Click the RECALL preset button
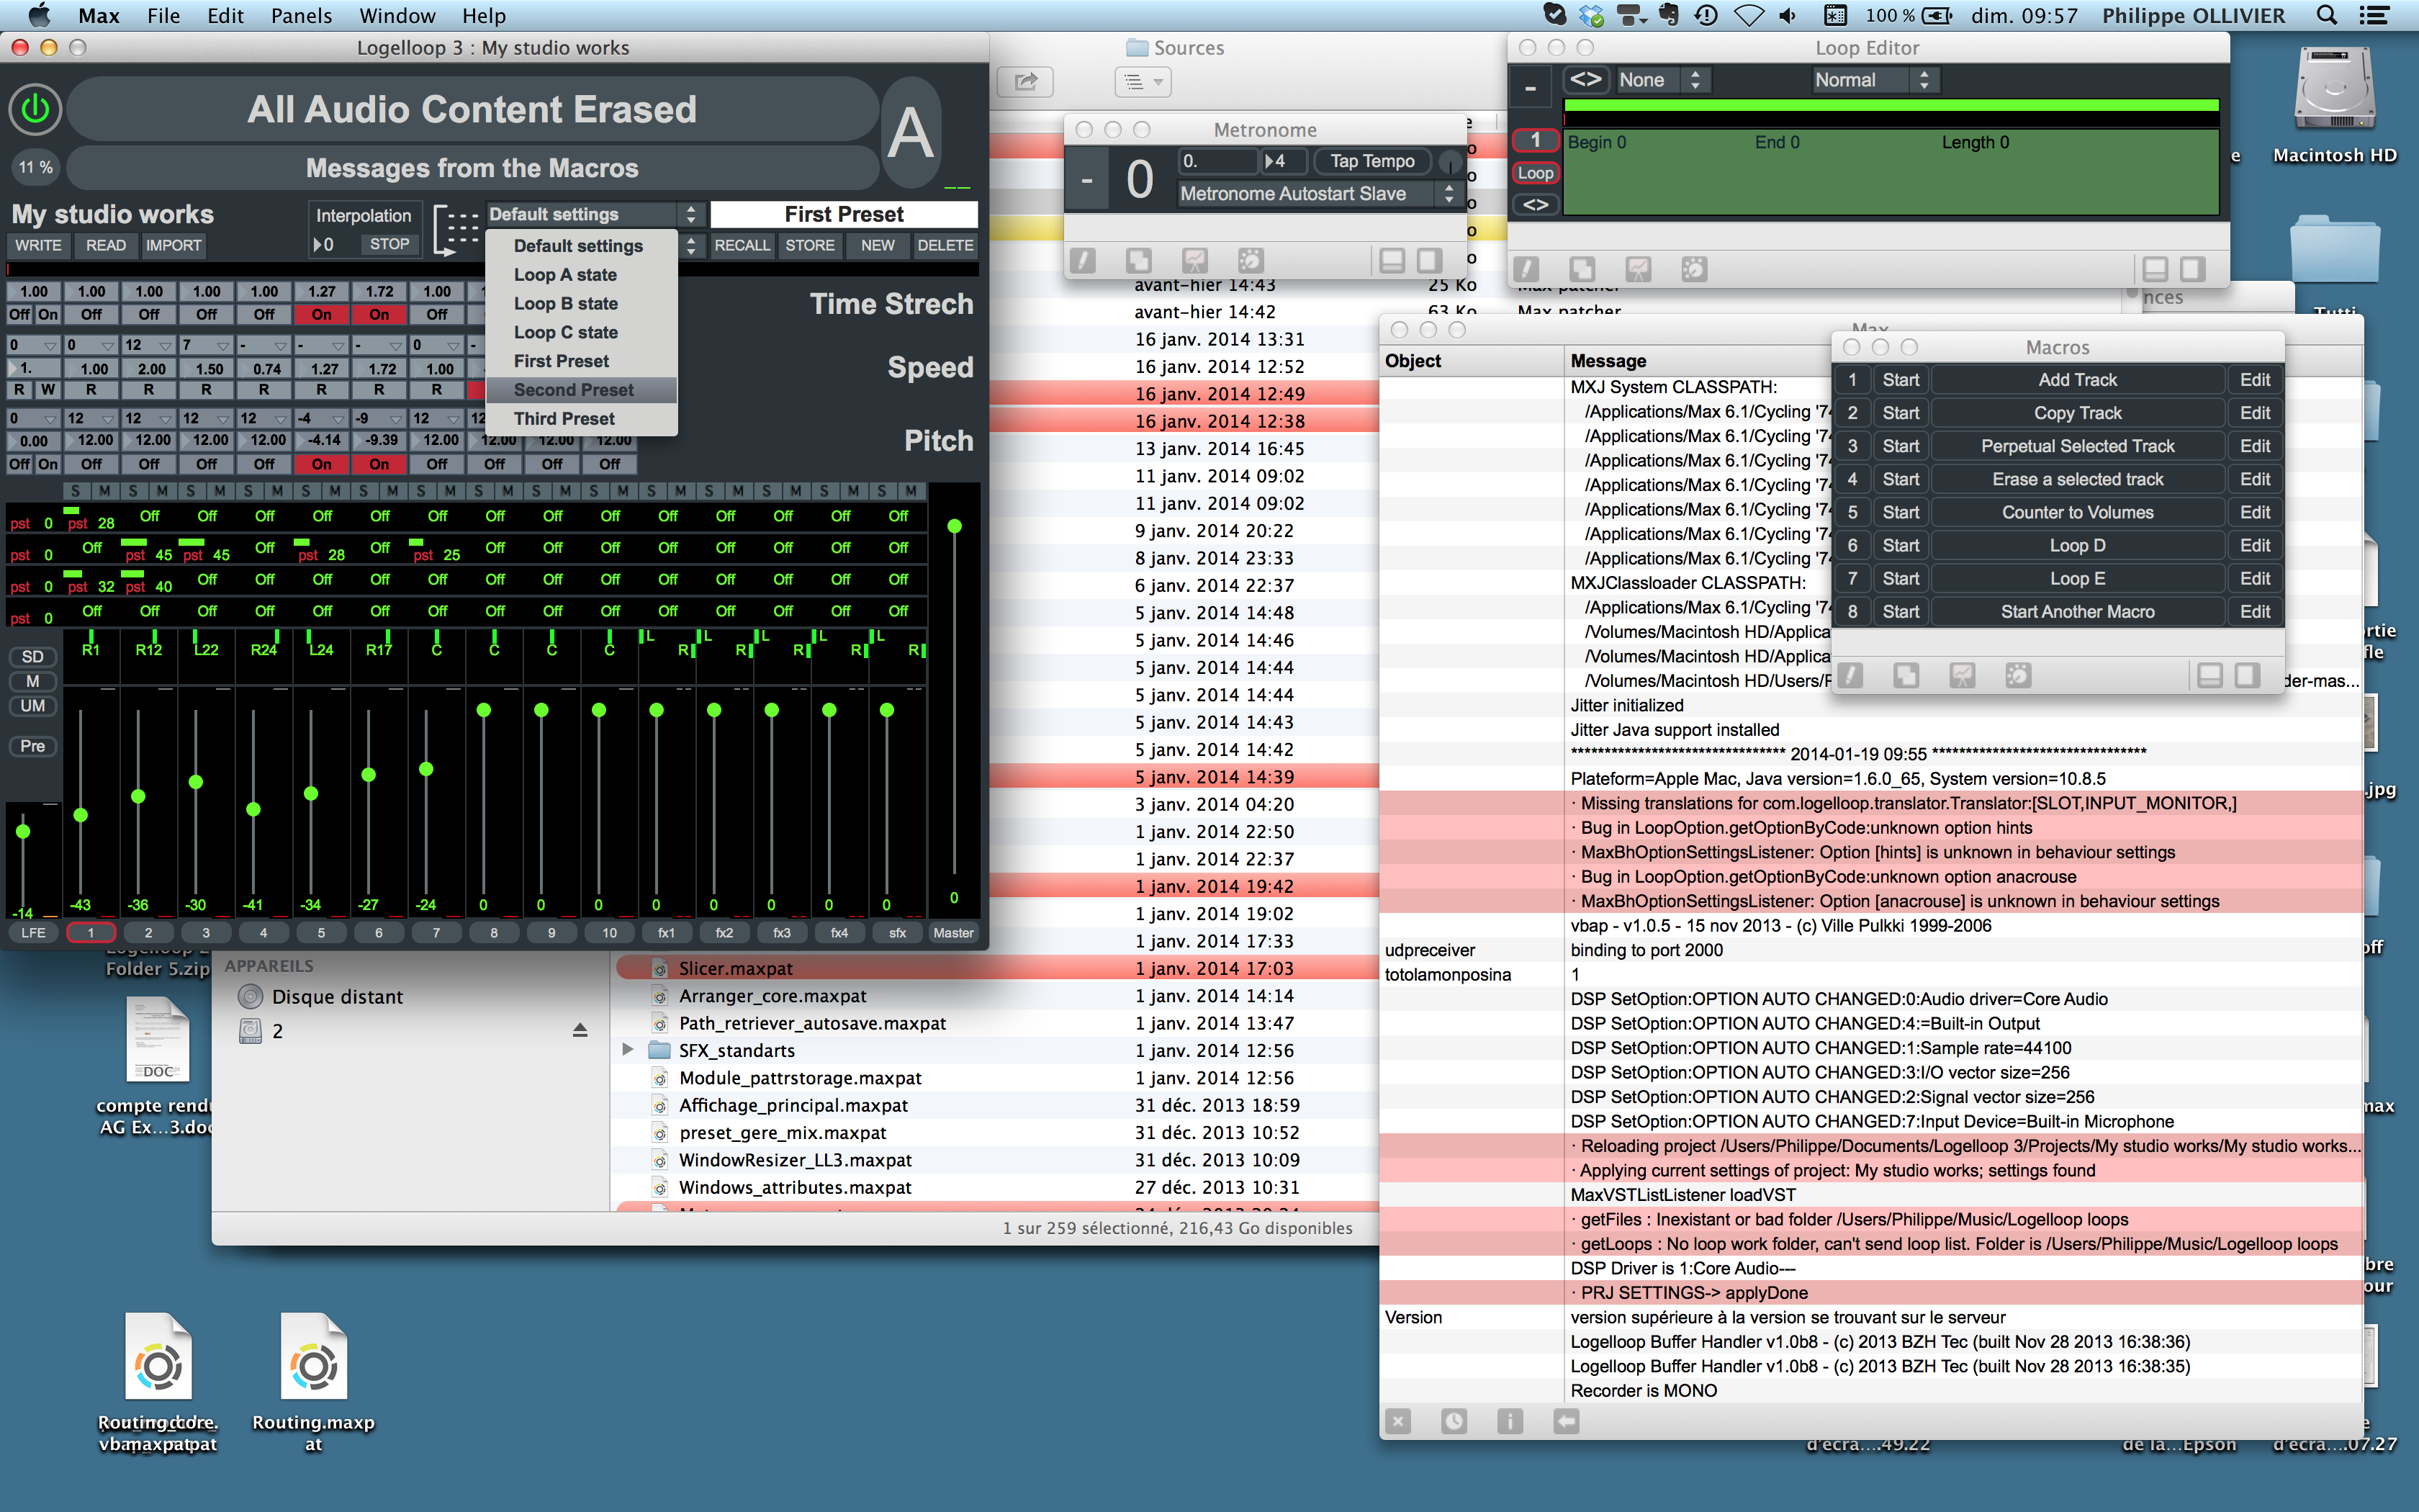 (x=742, y=245)
